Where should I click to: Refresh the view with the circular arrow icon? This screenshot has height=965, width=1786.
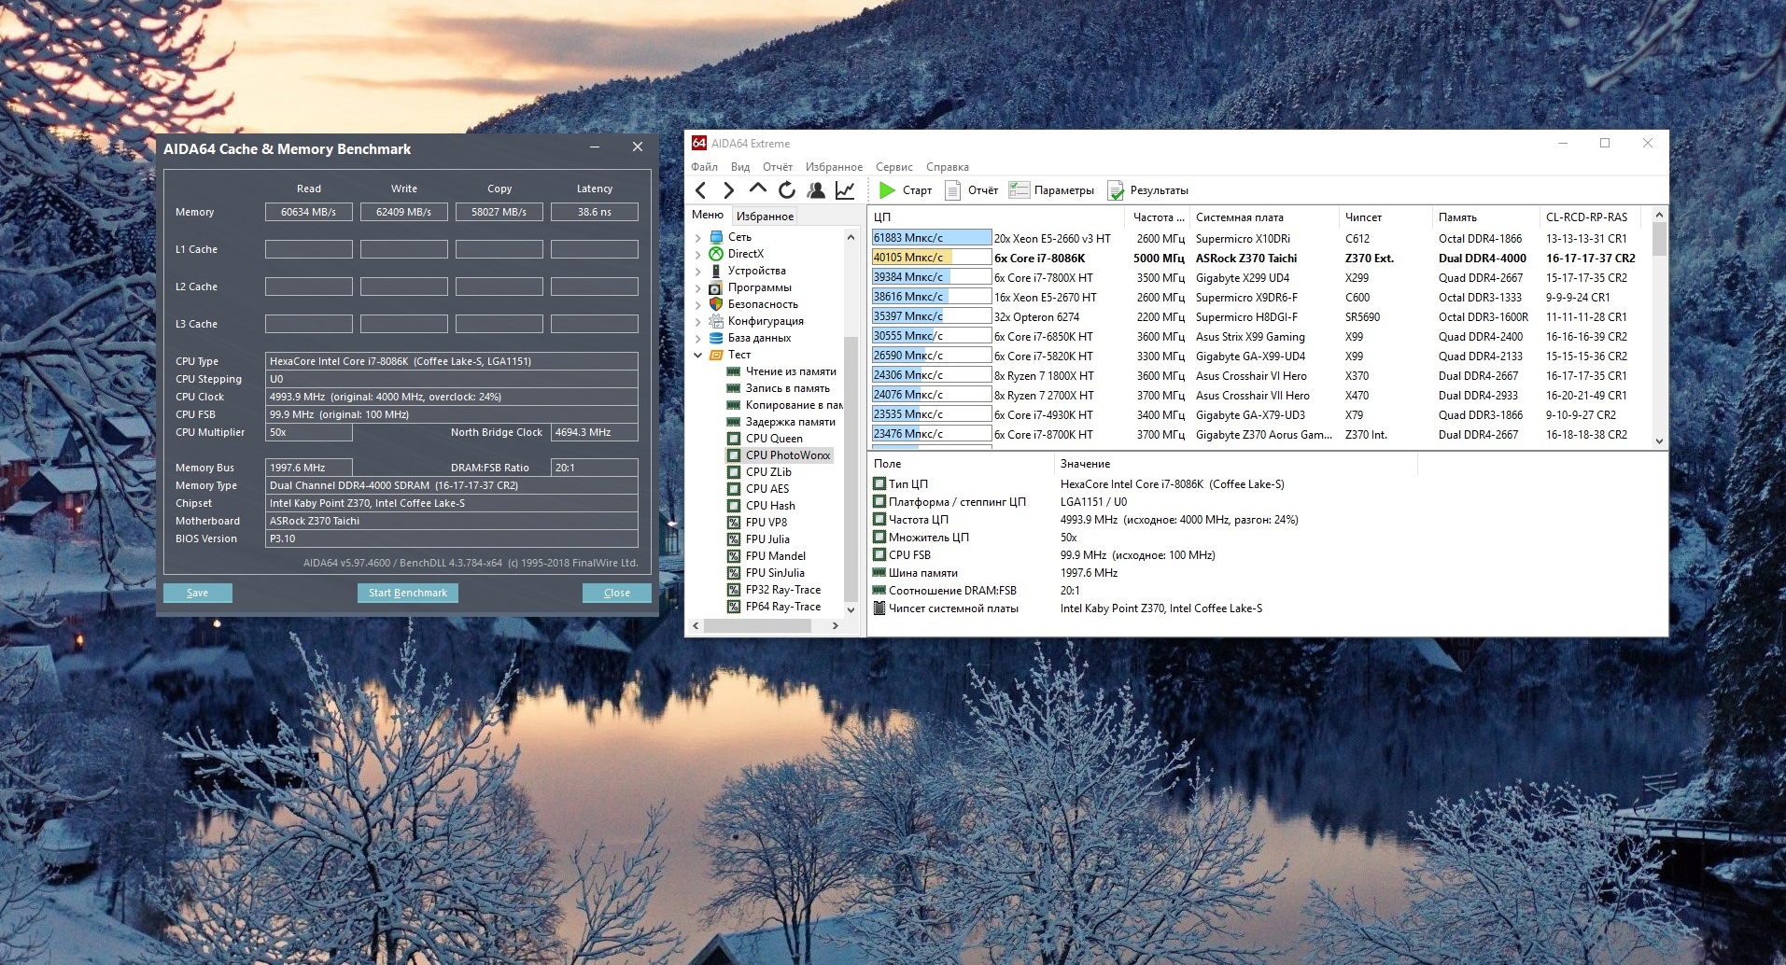coord(787,190)
